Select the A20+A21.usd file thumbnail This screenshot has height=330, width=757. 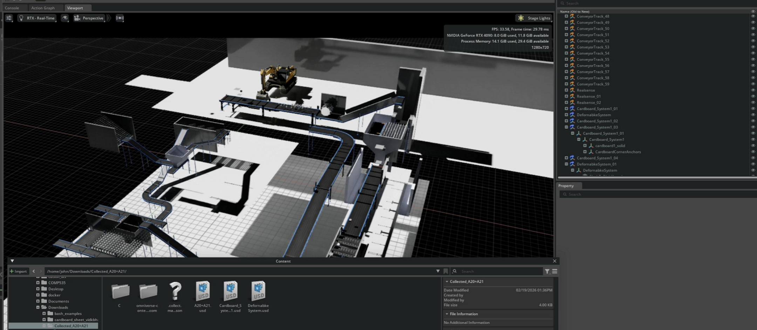[203, 291]
